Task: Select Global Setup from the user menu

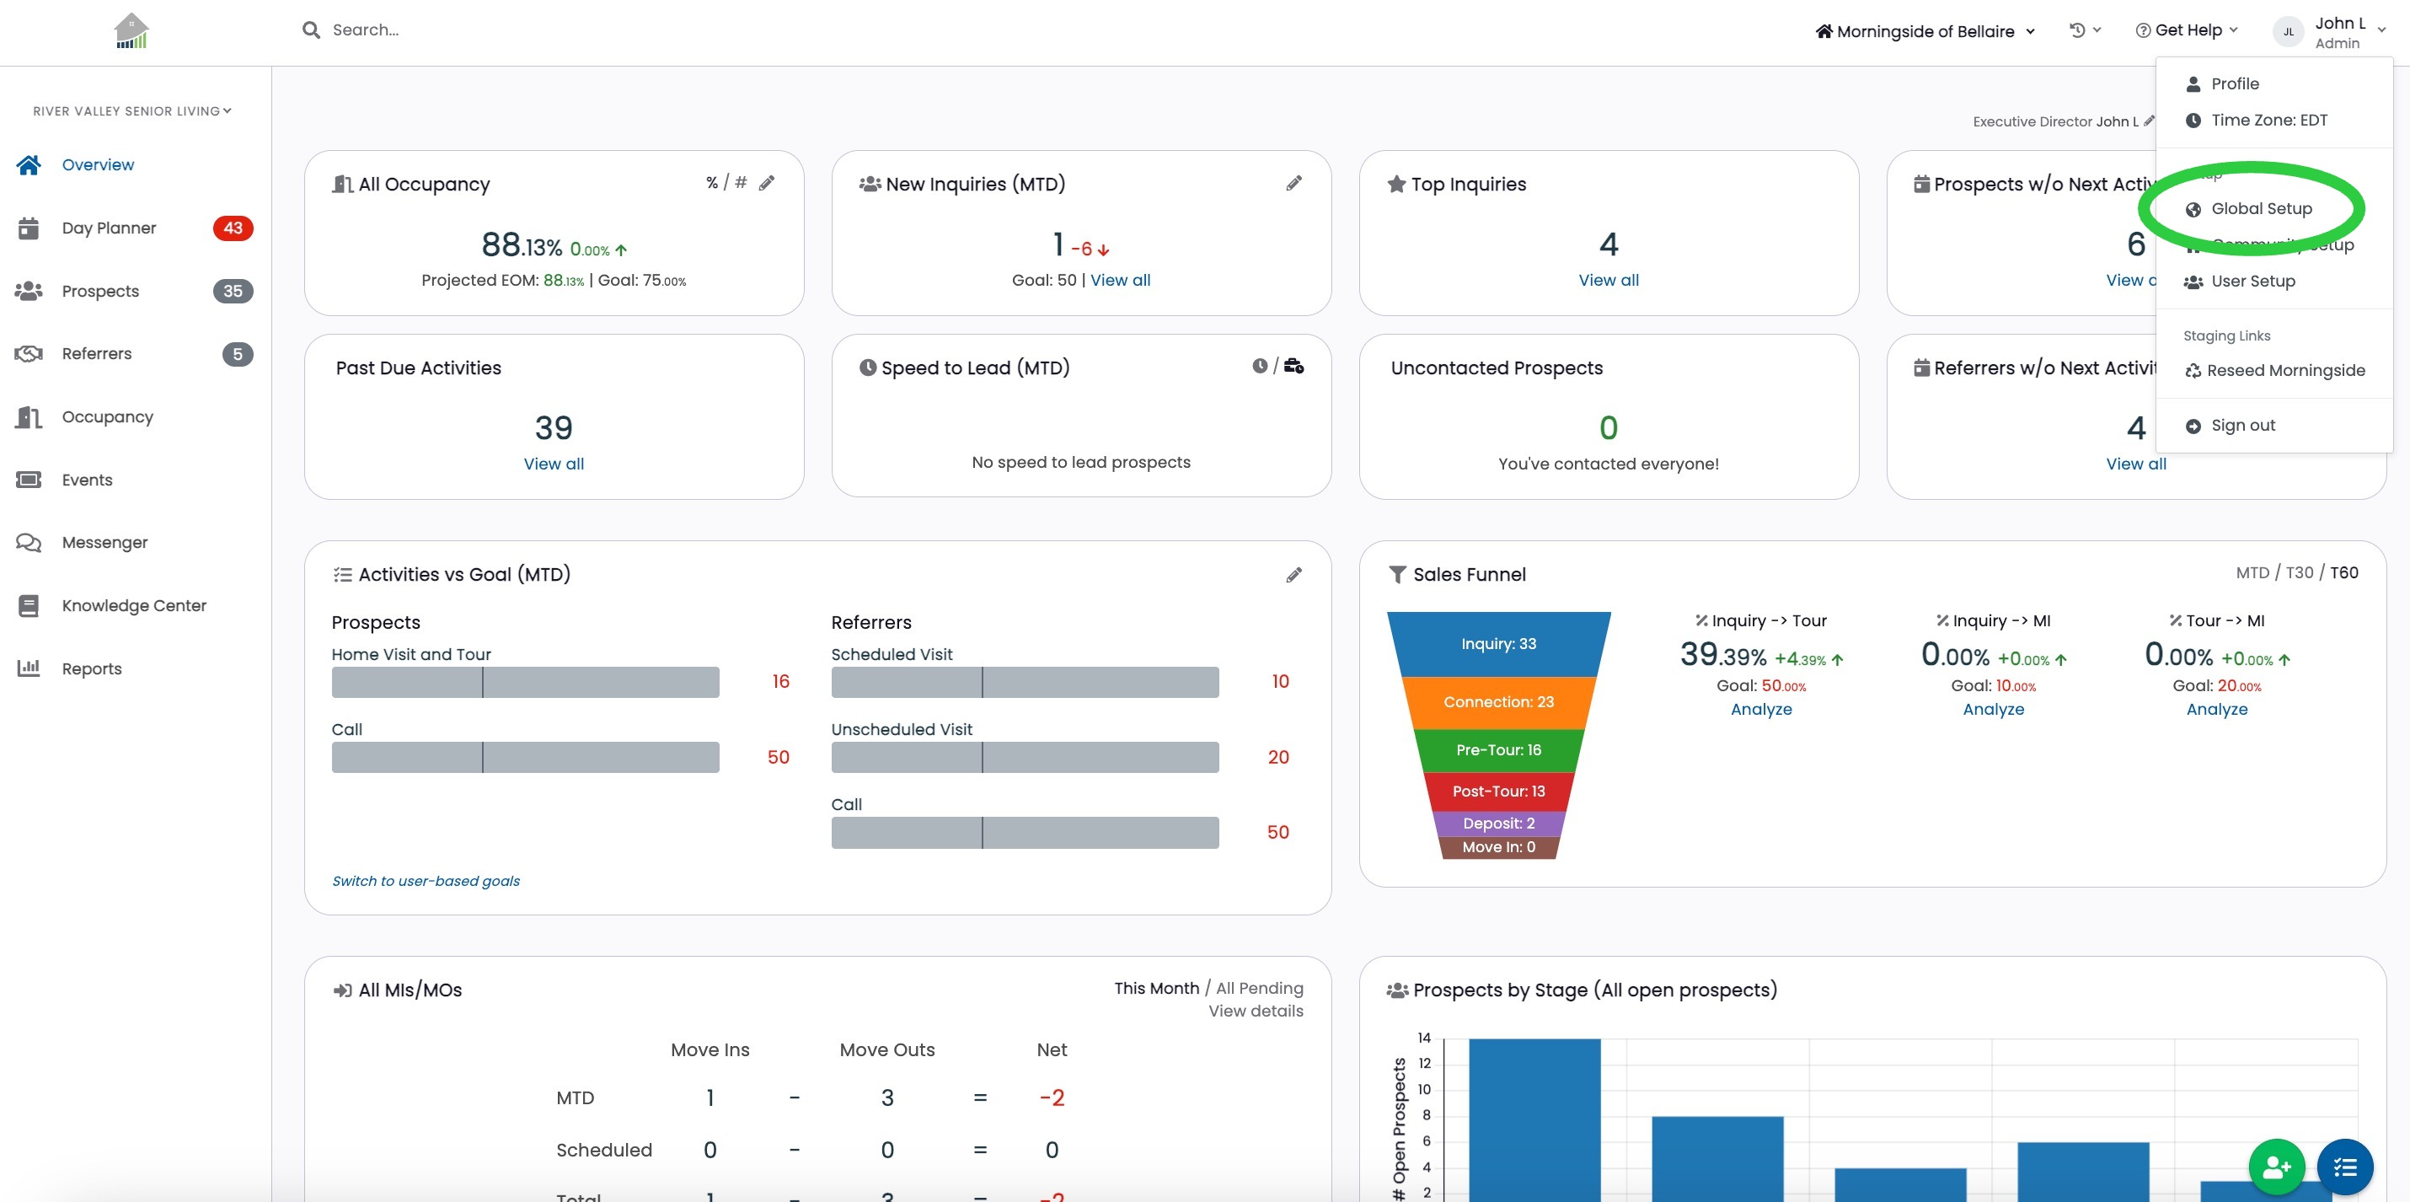Action: [2260, 209]
